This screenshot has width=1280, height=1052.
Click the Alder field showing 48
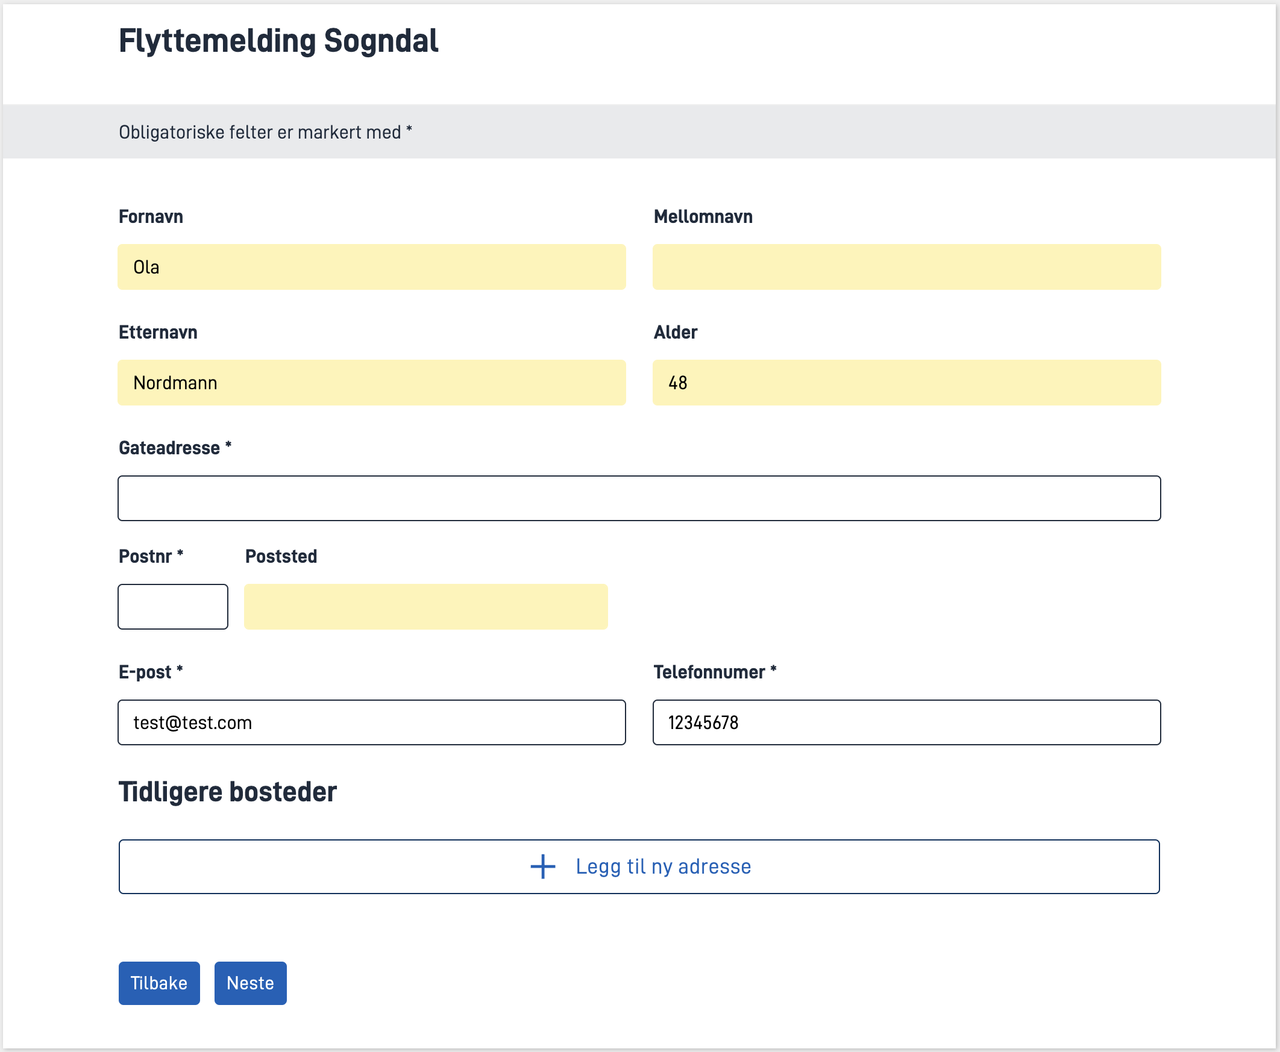pos(906,383)
